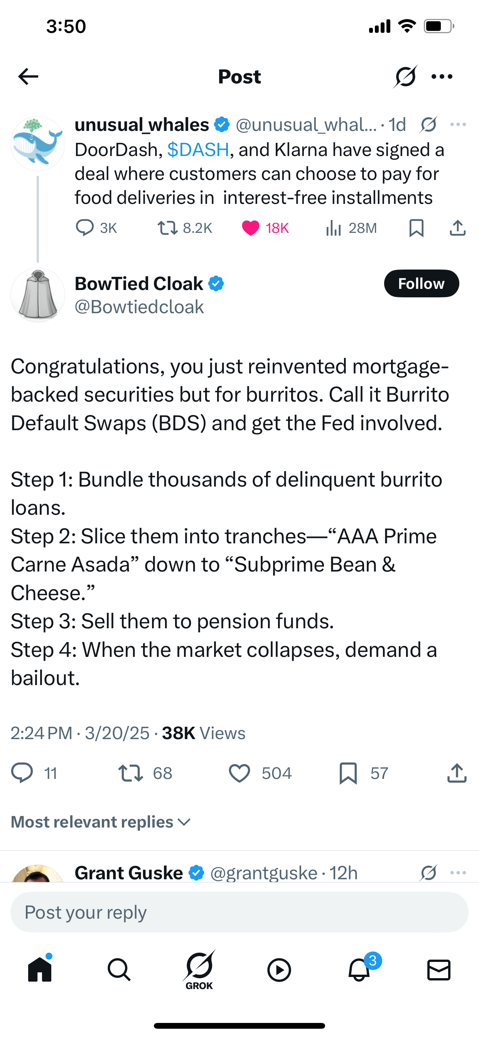Expand Most relevant replies sorting
Viewport: 479px width, 1038px height.
pyautogui.click(x=101, y=822)
